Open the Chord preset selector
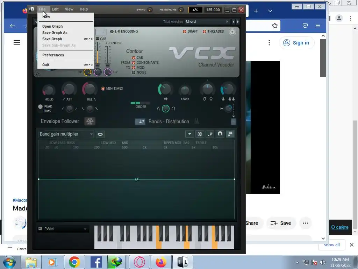 pos(207,21)
